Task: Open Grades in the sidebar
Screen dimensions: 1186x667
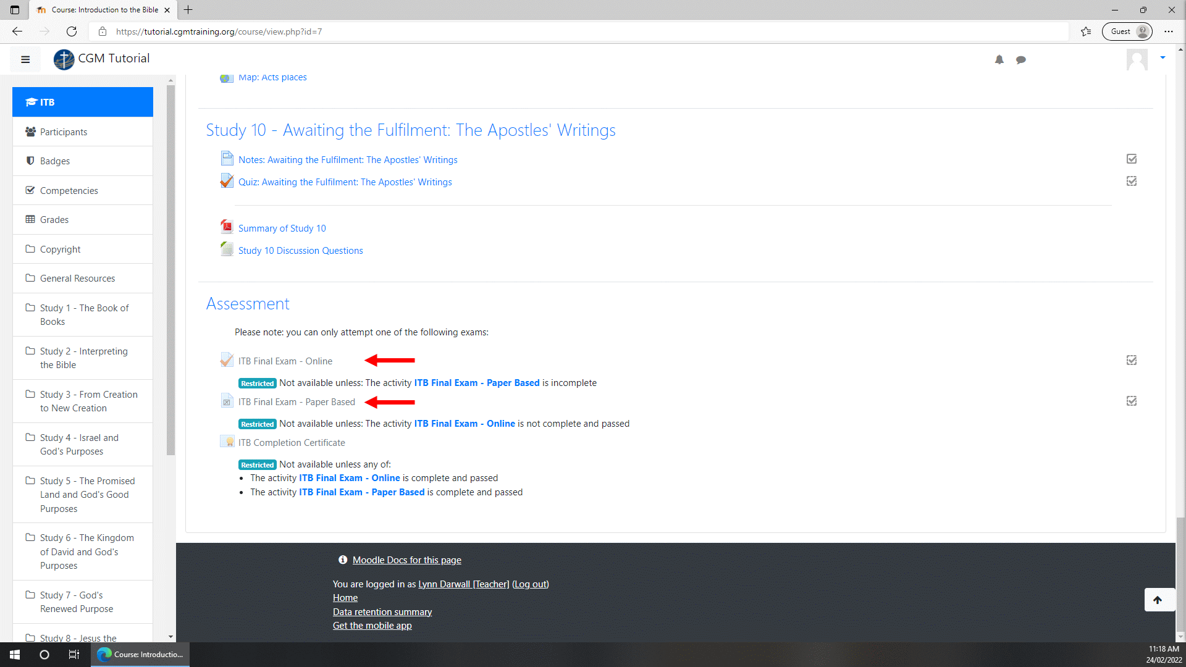Action: click(83, 219)
